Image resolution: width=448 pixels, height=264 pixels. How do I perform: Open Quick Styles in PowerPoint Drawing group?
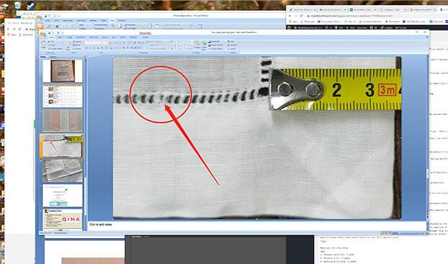204,45
